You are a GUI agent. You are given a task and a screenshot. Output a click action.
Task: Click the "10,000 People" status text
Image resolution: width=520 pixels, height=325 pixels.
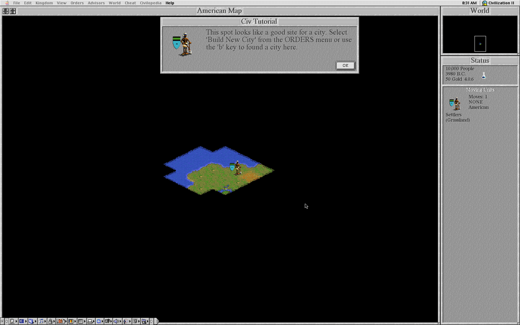click(460, 68)
